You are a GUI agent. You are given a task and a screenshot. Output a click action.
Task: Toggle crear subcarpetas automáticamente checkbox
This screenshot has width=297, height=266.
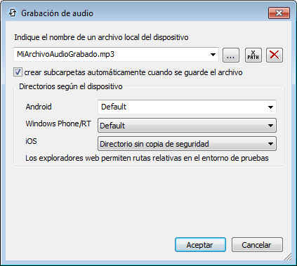18,72
